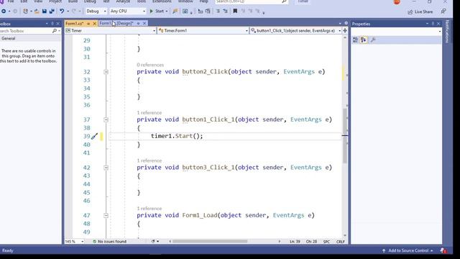Switch to the Form1.cs [Design] tab

(x=116, y=23)
